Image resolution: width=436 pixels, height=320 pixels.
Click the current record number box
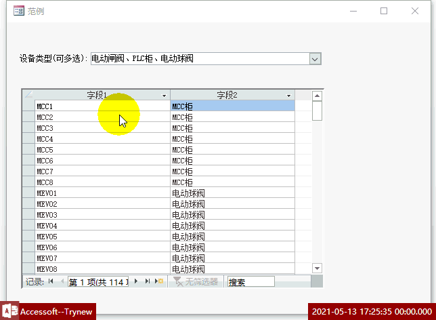coord(98,282)
